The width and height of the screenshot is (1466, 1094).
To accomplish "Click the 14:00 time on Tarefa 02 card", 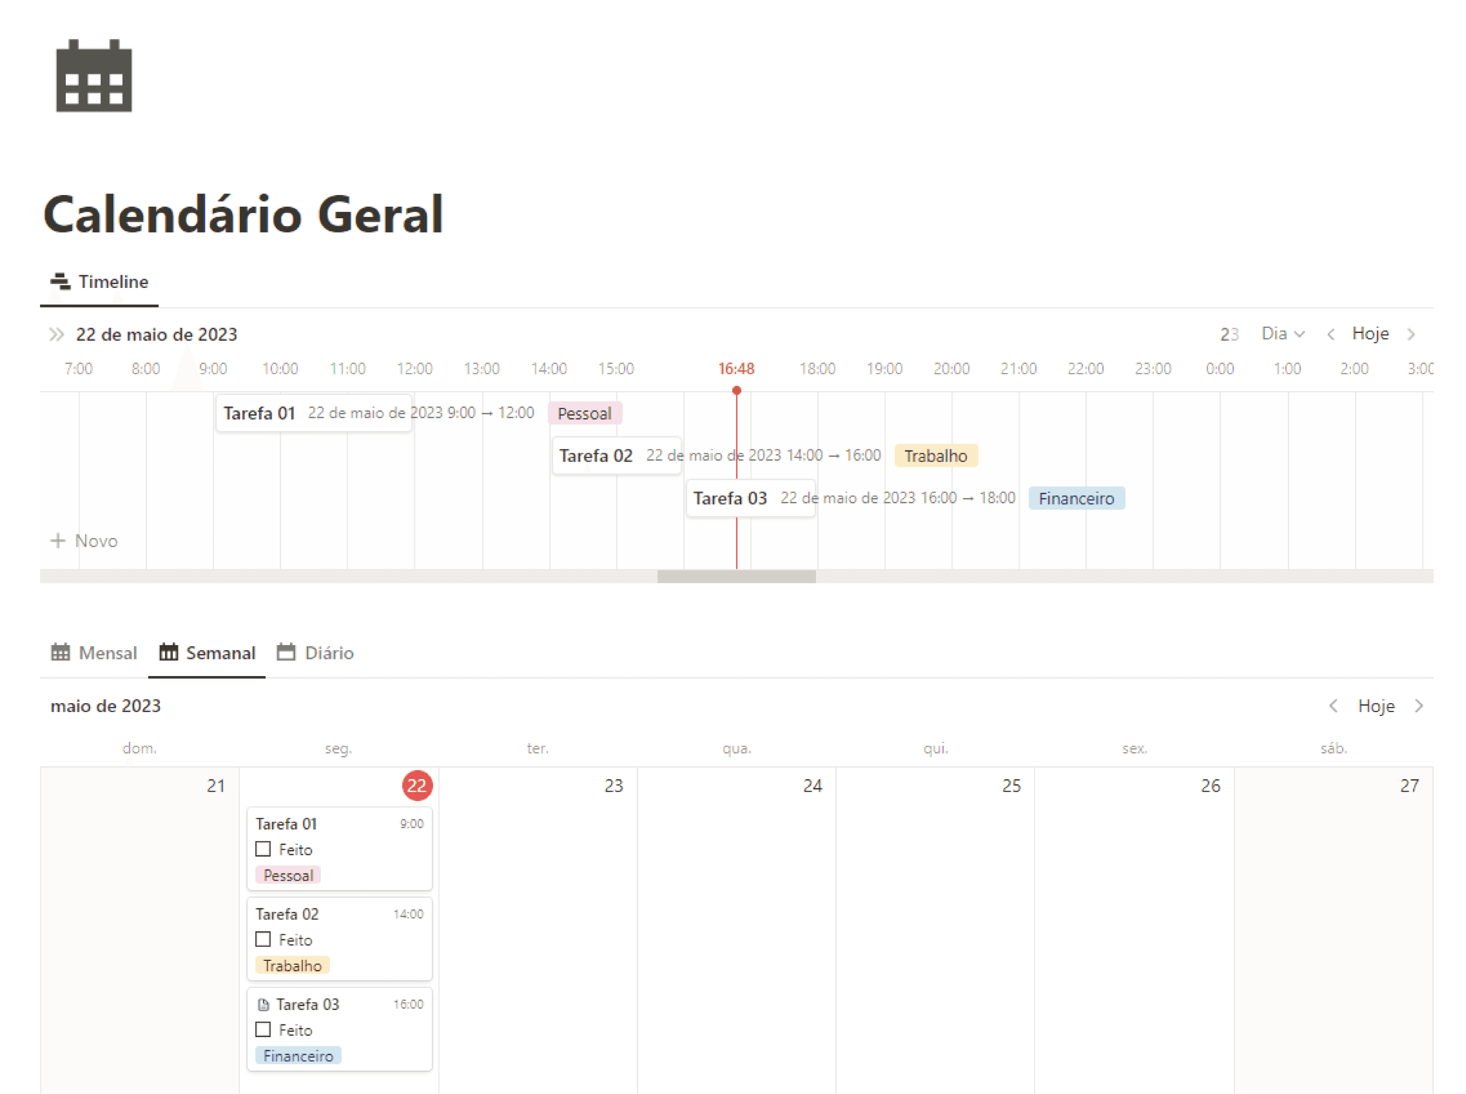I will click(x=408, y=914).
